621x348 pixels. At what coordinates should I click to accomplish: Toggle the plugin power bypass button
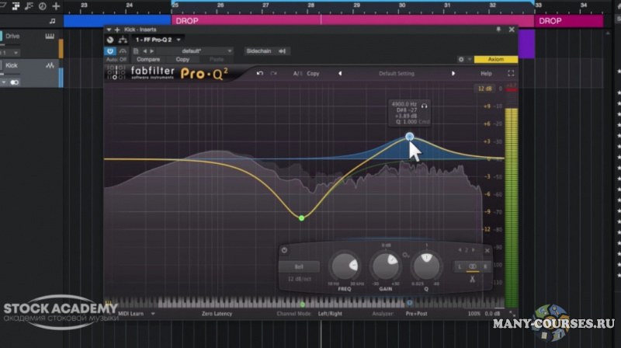[x=110, y=51]
